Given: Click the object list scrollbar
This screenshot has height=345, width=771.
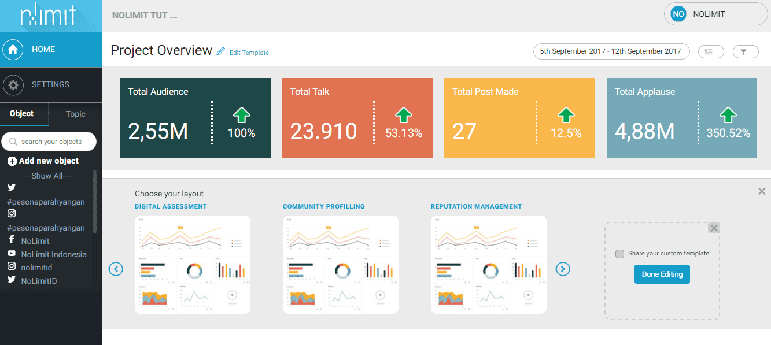Looking at the screenshot, I should pyautogui.click(x=95, y=202).
